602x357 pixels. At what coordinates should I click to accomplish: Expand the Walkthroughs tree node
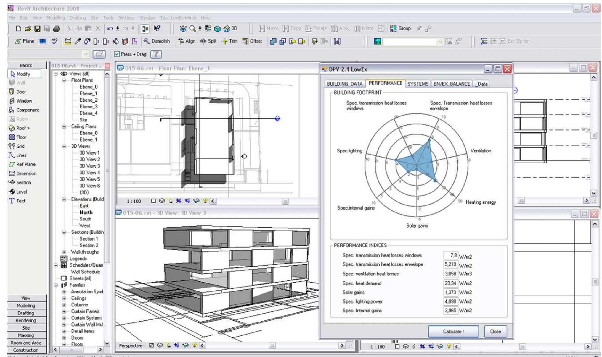coord(64,252)
